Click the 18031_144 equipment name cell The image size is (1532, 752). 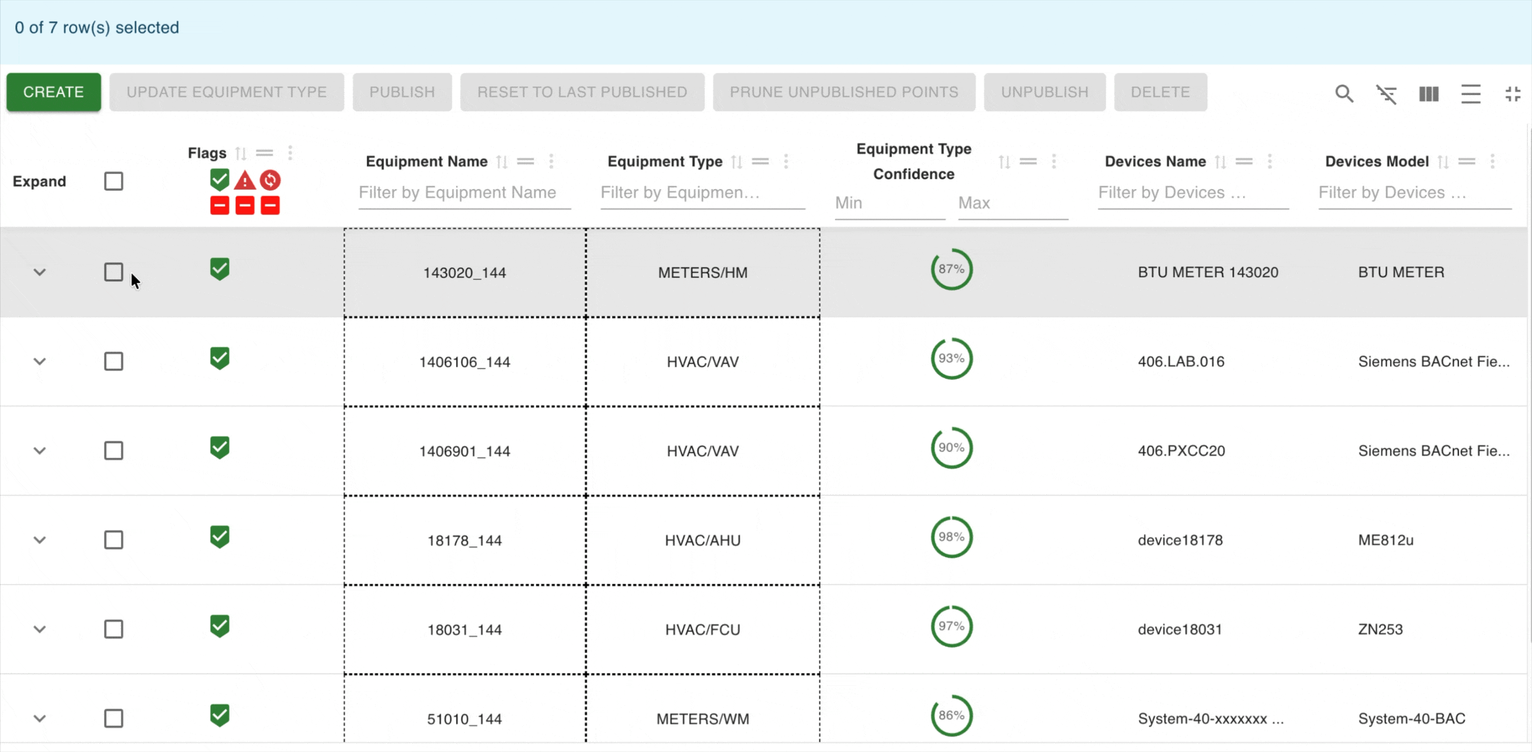point(465,629)
